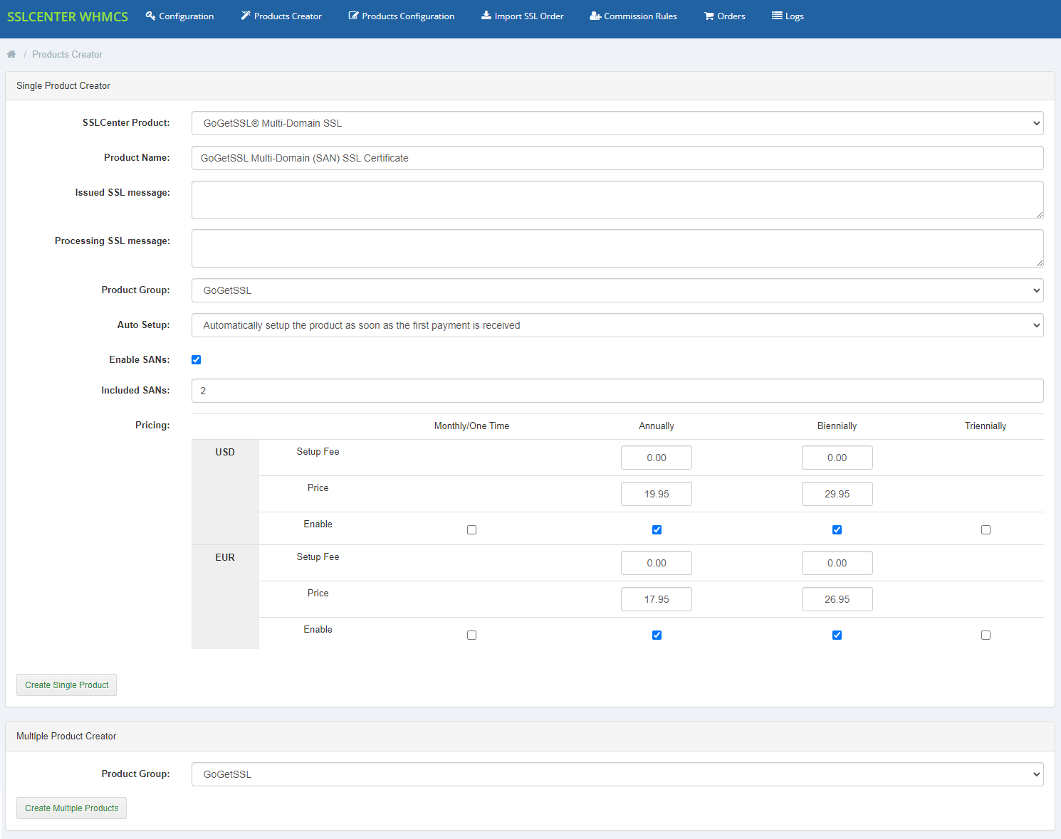1061x839 pixels.
Task: Open Commission Rules via its user icon
Action: click(x=595, y=15)
